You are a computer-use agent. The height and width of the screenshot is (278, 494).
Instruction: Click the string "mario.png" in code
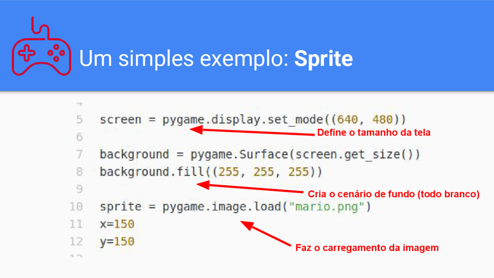point(327,207)
